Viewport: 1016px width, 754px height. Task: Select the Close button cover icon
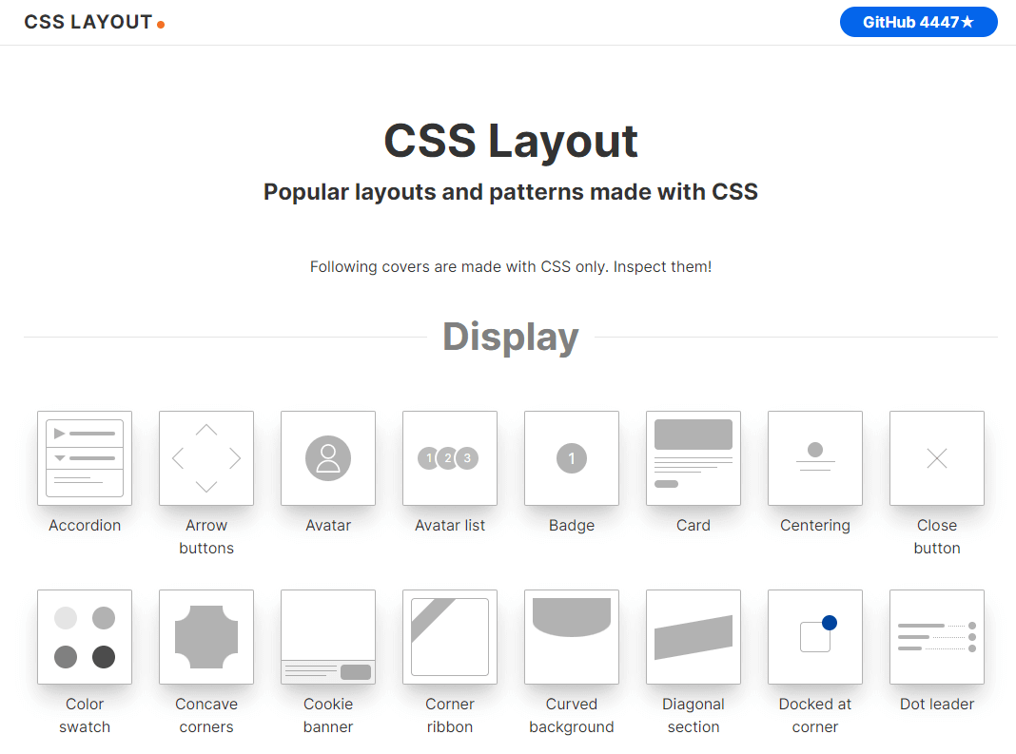(x=937, y=458)
